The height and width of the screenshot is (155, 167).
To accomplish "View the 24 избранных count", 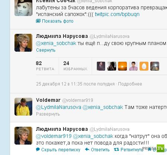I will (75, 66).
